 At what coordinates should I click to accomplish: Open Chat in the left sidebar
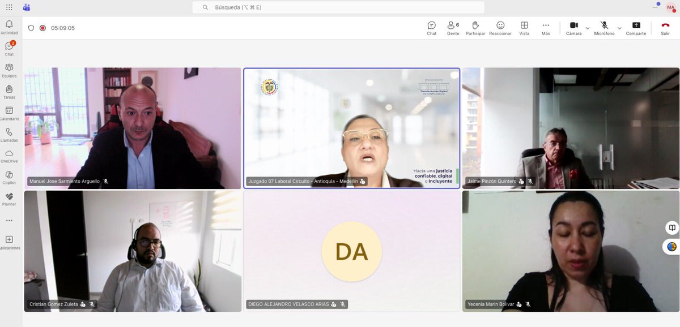pos(9,49)
